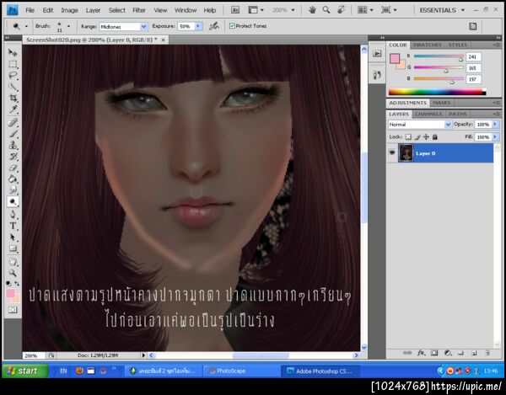Click the foreground color swatch in toolbox
This screenshot has height=395, width=506.
pyautogui.click(x=10, y=293)
